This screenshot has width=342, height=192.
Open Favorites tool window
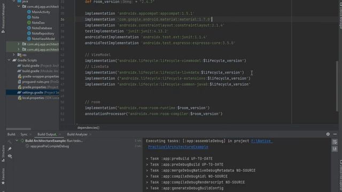pyautogui.click(x=3, y=176)
